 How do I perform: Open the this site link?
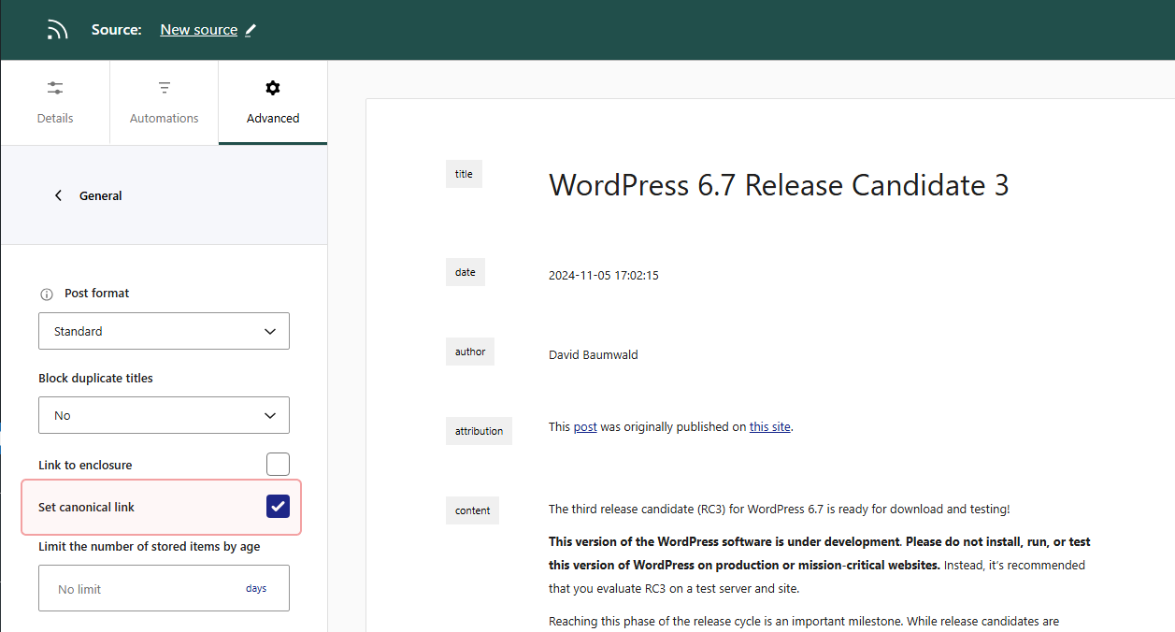point(769,426)
